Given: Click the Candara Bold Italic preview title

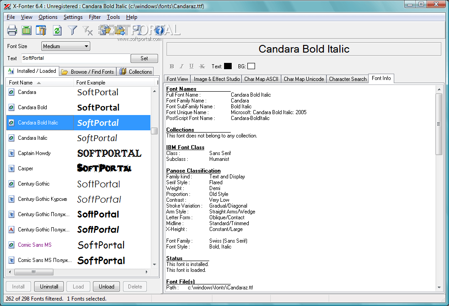Looking at the screenshot, I should [x=304, y=49].
